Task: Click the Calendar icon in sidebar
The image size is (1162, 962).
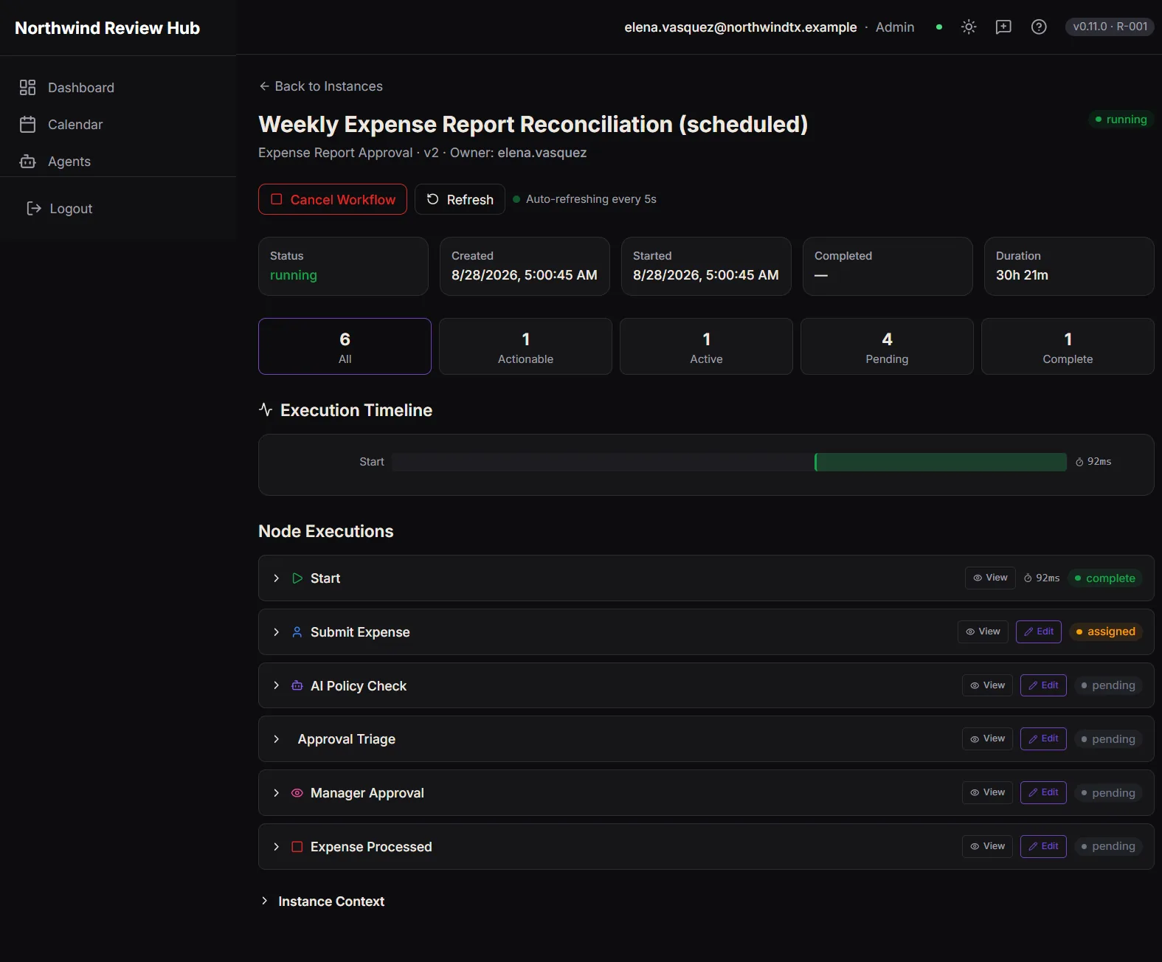Action: coord(27,125)
